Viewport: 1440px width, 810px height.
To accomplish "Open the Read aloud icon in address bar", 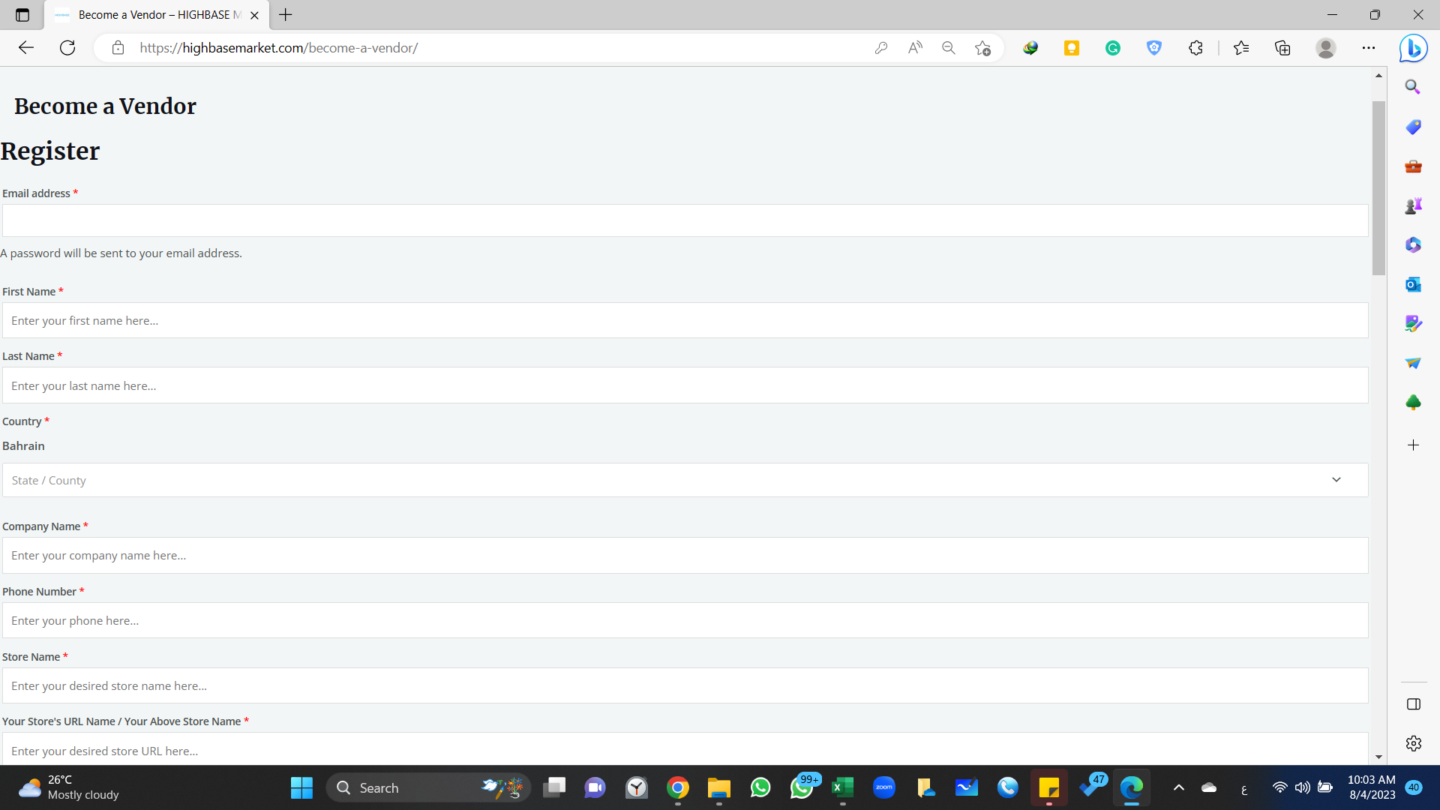I will coord(915,48).
